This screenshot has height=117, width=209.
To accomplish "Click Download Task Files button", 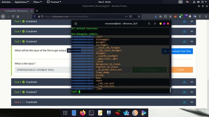I will (x=177, y=51).
